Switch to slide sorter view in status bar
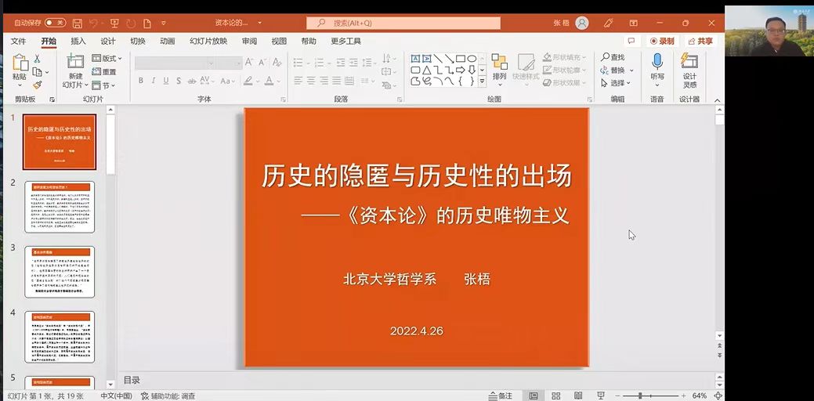This screenshot has height=401, width=814. [555, 396]
